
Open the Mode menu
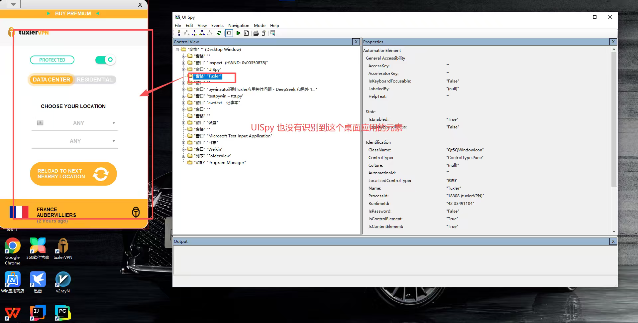coord(260,25)
